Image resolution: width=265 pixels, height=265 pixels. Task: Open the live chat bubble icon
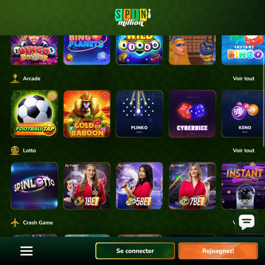tap(246, 222)
